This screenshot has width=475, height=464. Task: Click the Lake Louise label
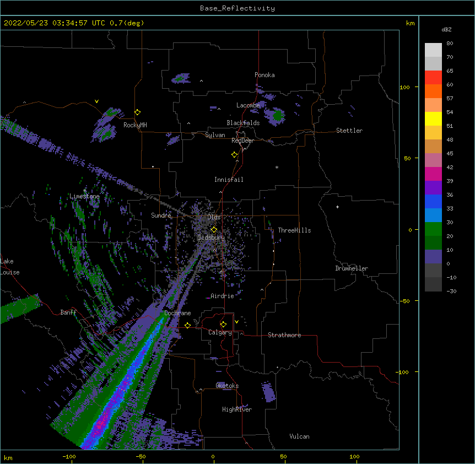point(10,267)
